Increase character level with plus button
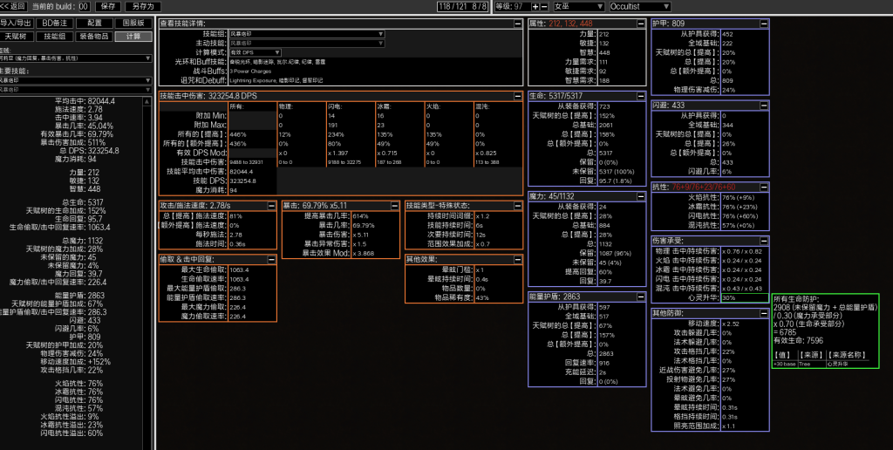This screenshot has width=893, height=450. point(535,6)
